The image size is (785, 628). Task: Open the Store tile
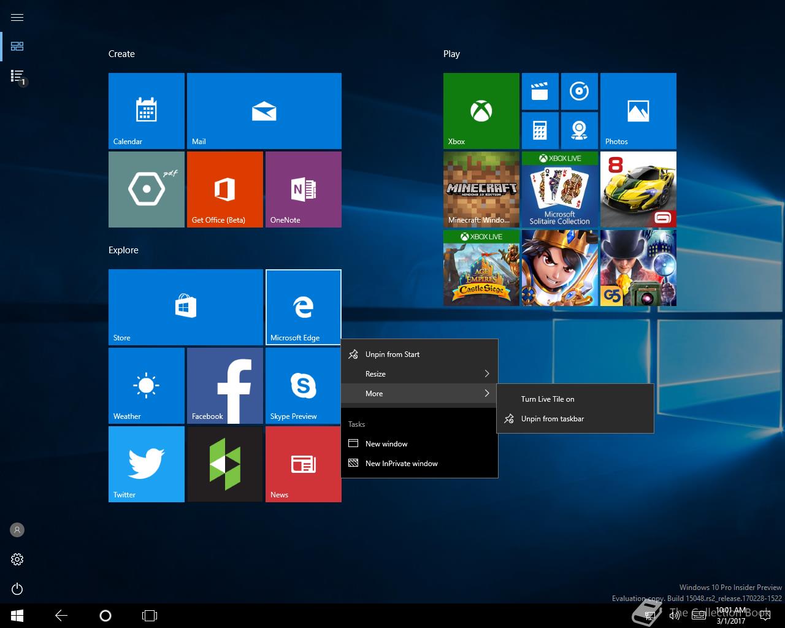[x=186, y=307]
